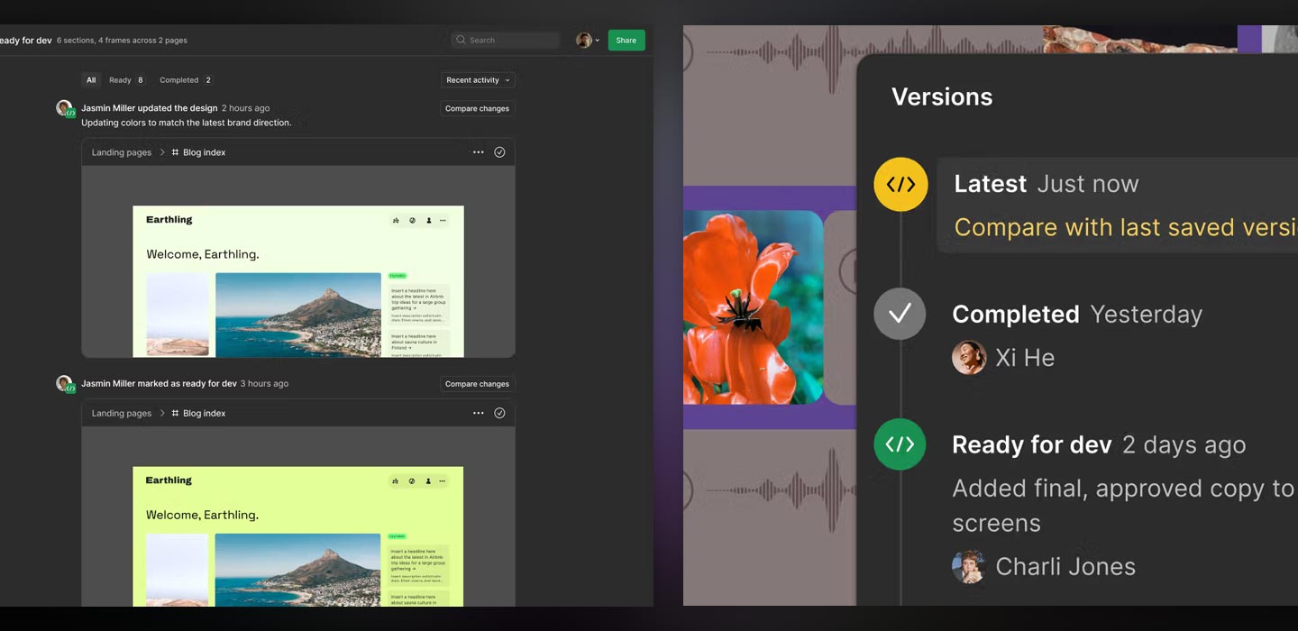Click the green Ready for dev code icon

(900, 444)
